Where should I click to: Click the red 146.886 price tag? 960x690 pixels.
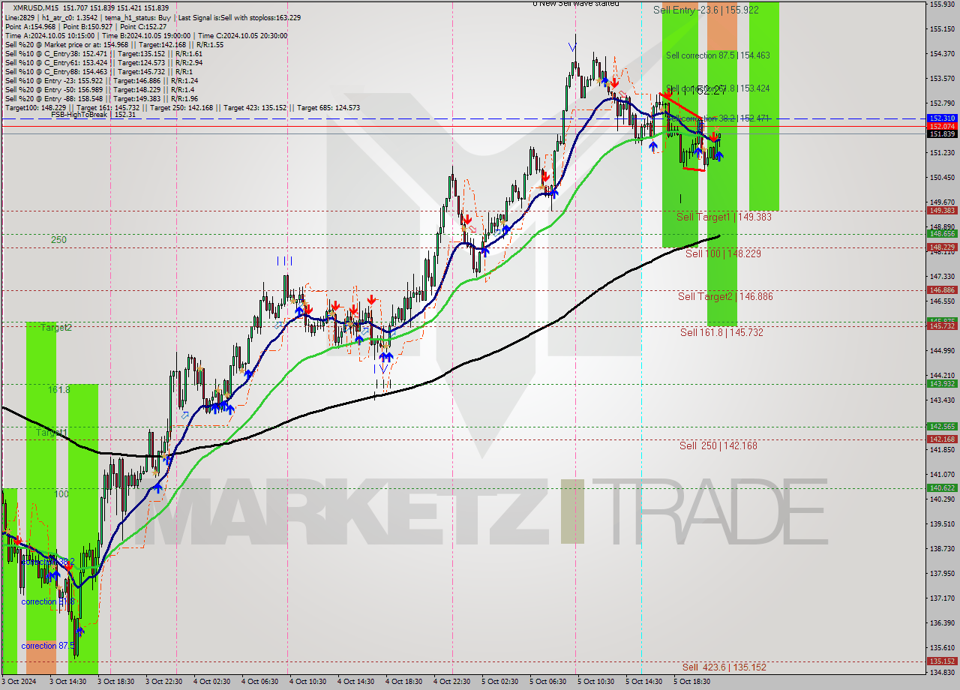[942, 289]
